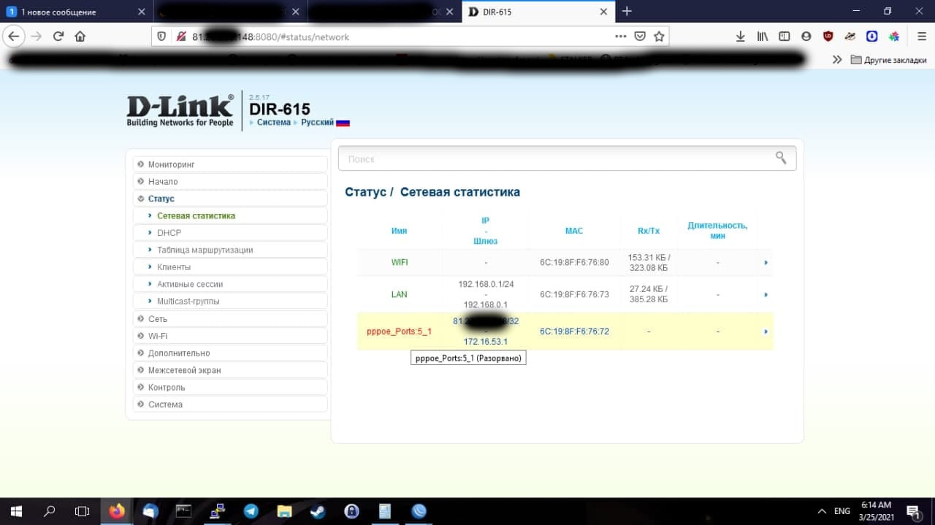Close the '1 новое сообщение' tab
The height and width of the screenshot is (525, 935).
pos(142,12)
